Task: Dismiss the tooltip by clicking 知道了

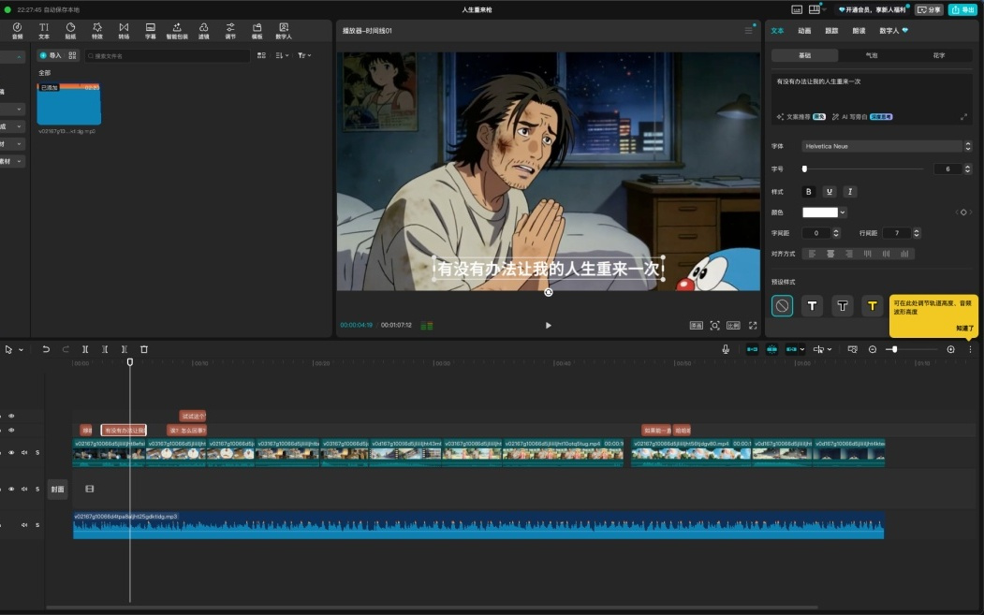Action: click(x=964, y=329)
